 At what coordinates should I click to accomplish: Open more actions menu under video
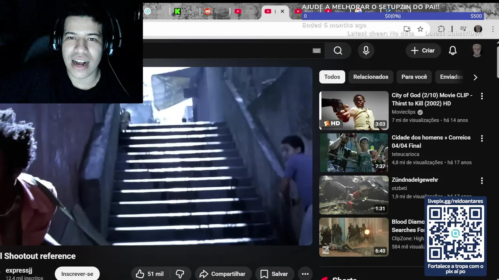click(x=305, y=274)
